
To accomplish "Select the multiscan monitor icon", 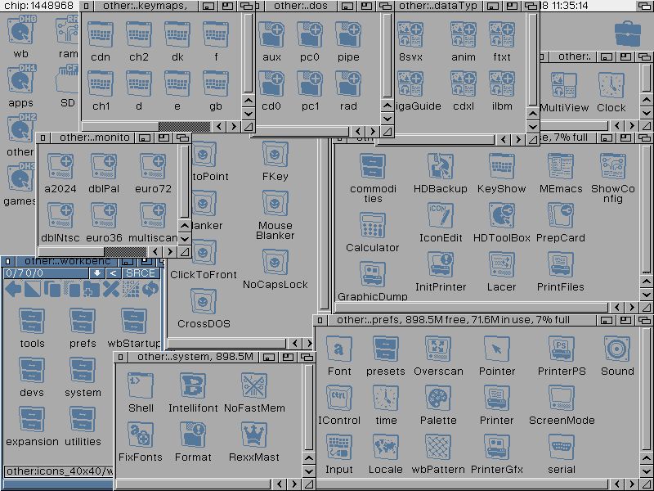I will click(x=153, y=216).
